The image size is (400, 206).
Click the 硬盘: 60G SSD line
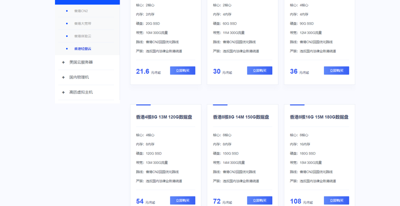coord(225,23)
